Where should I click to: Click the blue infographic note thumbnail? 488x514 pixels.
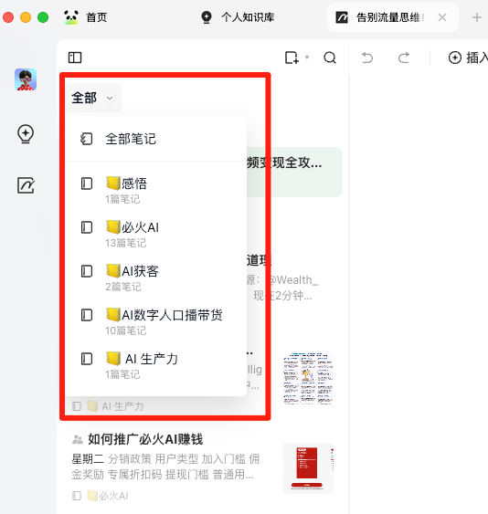[308, 379]
